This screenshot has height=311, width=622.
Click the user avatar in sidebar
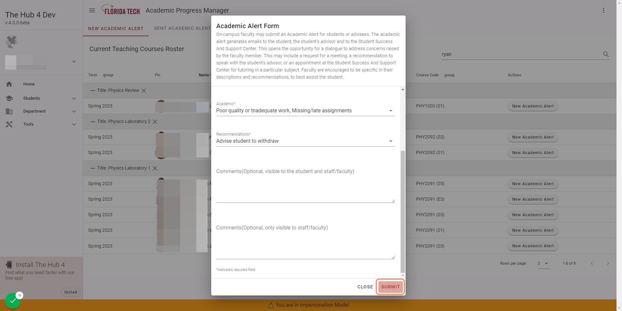[x=12, y=42]
